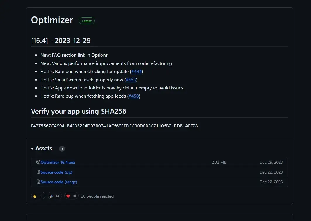Screen dimensions: 311x221
Task: React with the party popper emoji
Action: point(54,196)
